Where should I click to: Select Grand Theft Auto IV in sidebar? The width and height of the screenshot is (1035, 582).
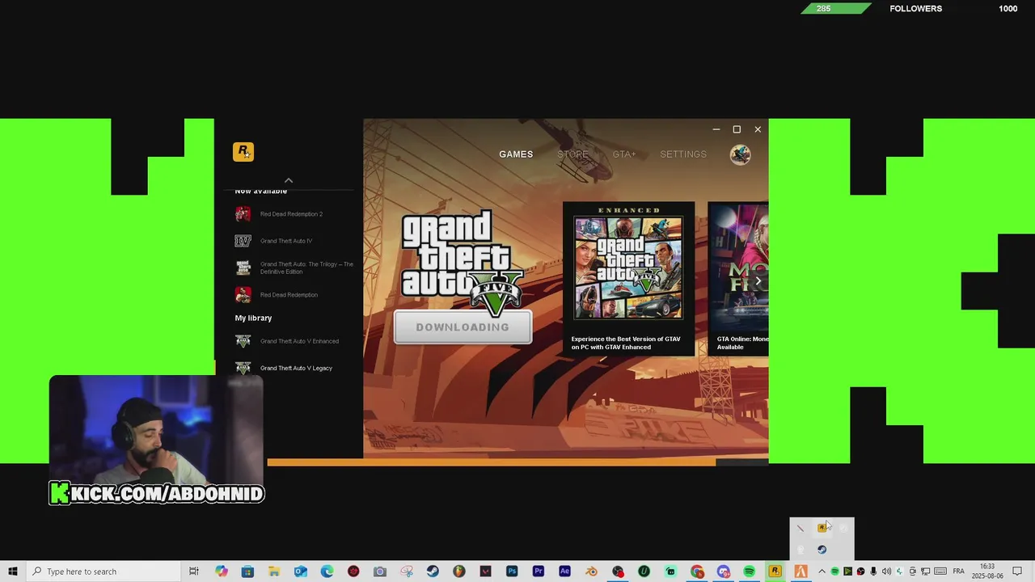pyautogui.click(x=286, y=241)
